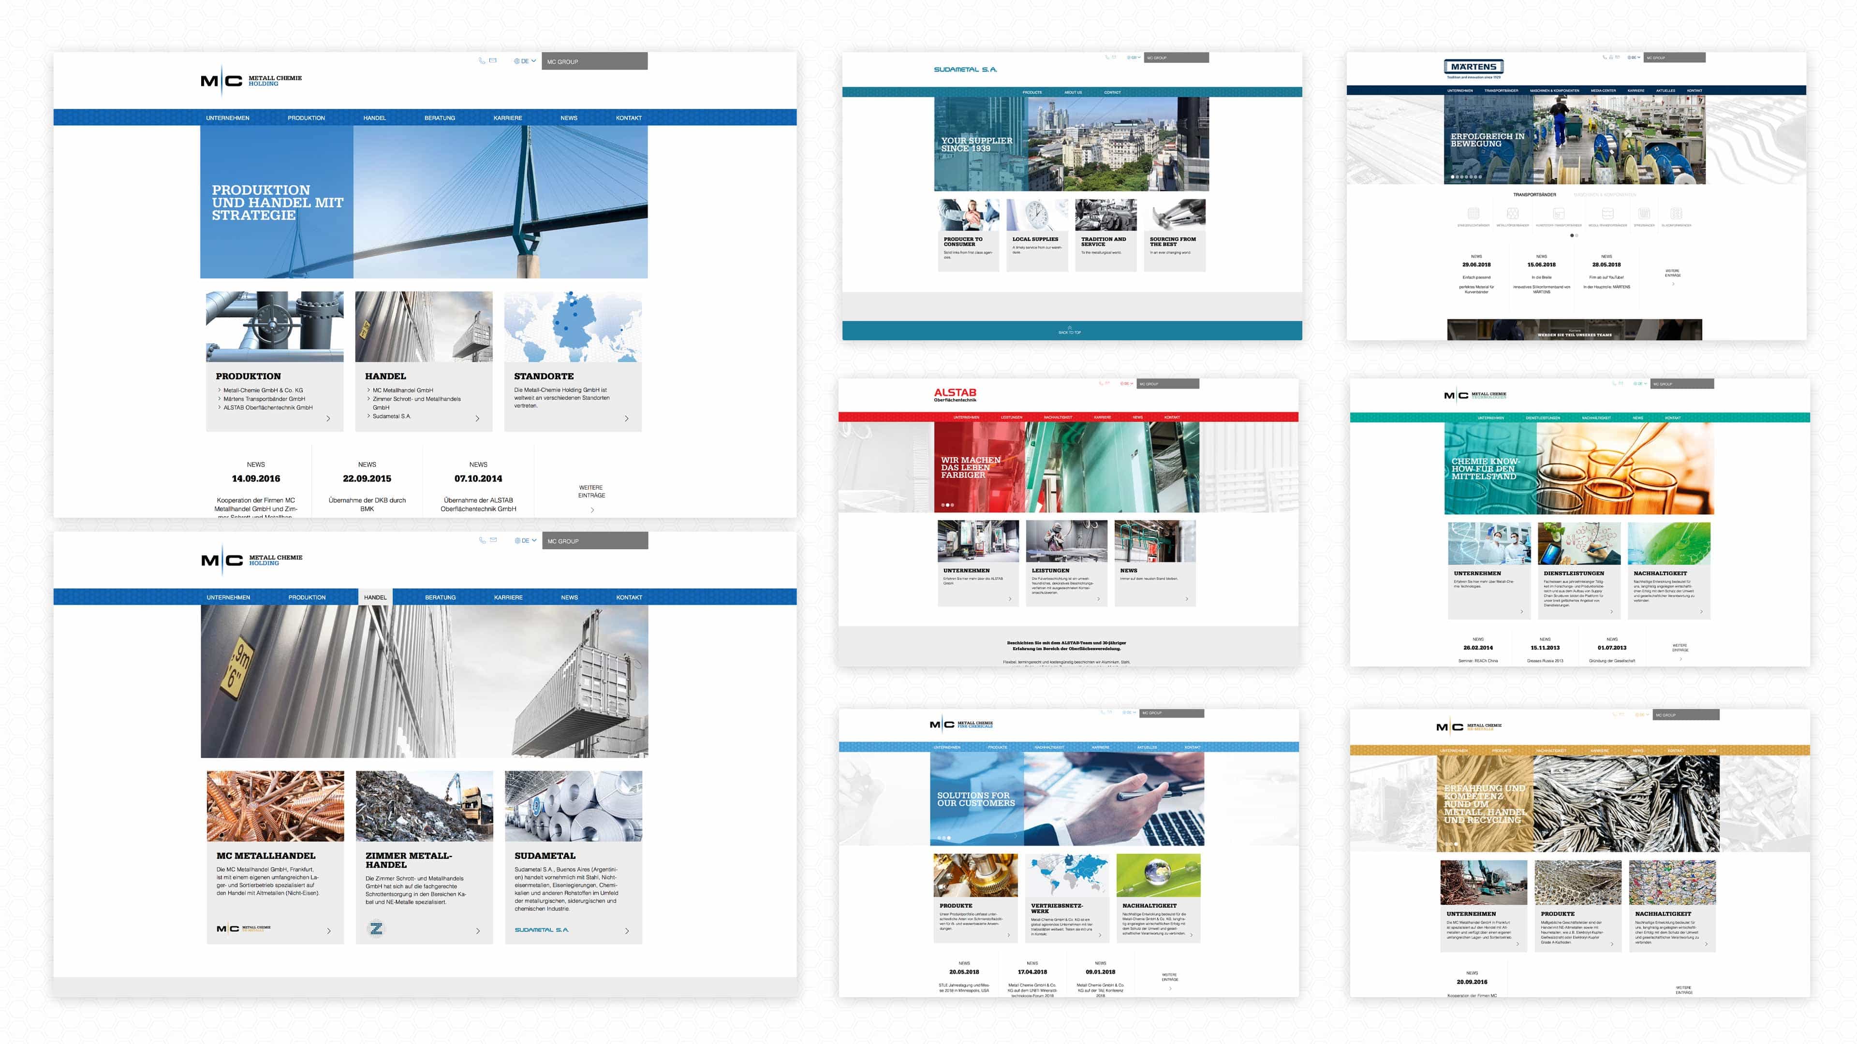
Task: Select first carousel dot on Märtens hero banner
Action: click(1452, 176)
